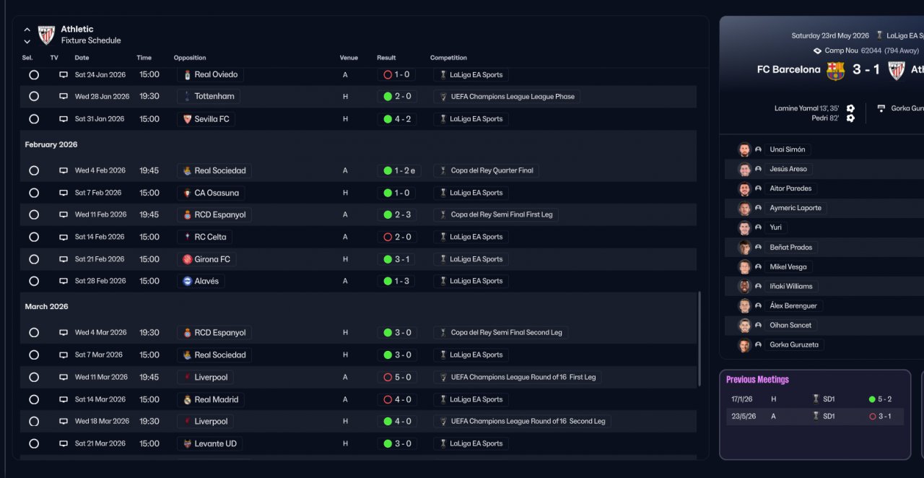Viewport: 924px width, 478px height.
Task: Click the stadium icon next to Camp Nou
Action: click(x=817, y=51)
